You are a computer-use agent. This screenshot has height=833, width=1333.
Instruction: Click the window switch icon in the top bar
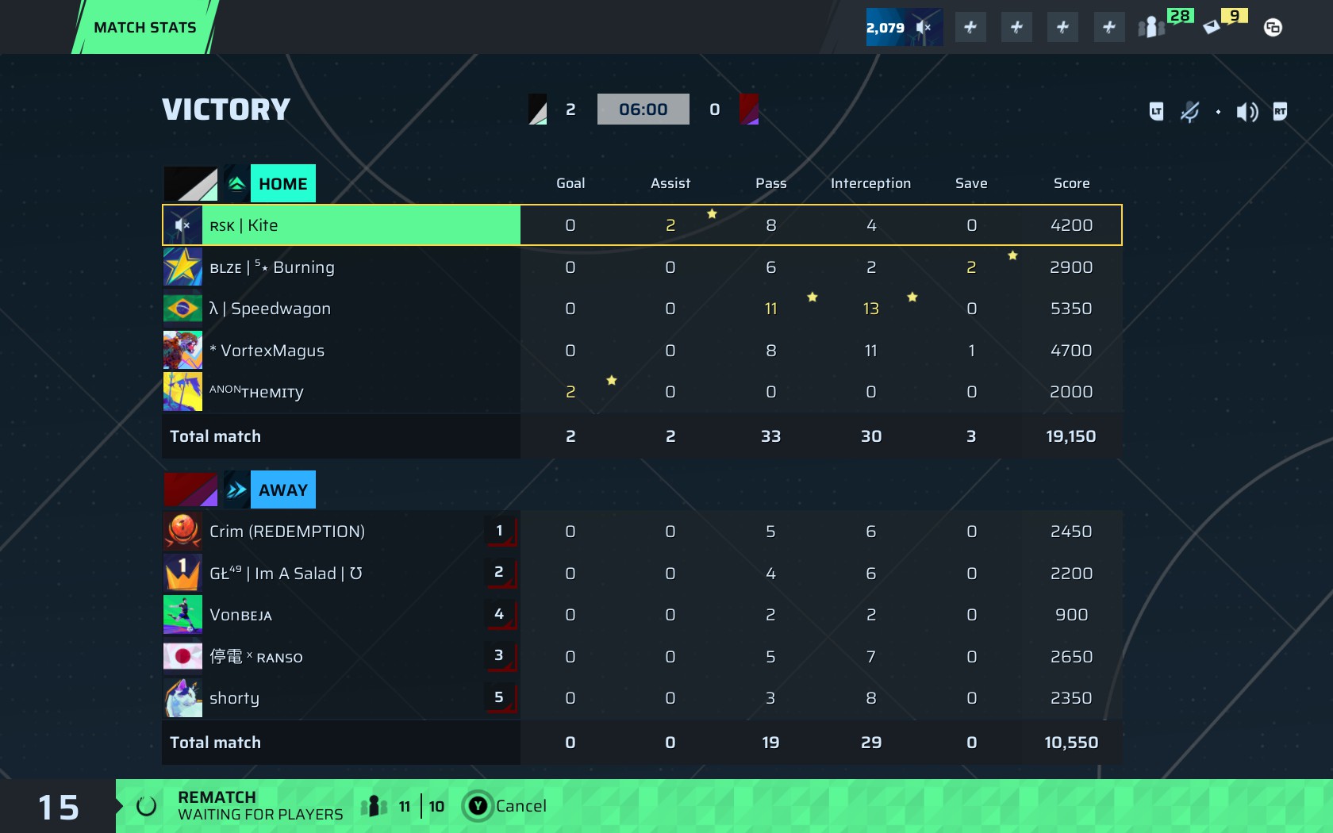pyautogui.click(x=1273, y=28)
